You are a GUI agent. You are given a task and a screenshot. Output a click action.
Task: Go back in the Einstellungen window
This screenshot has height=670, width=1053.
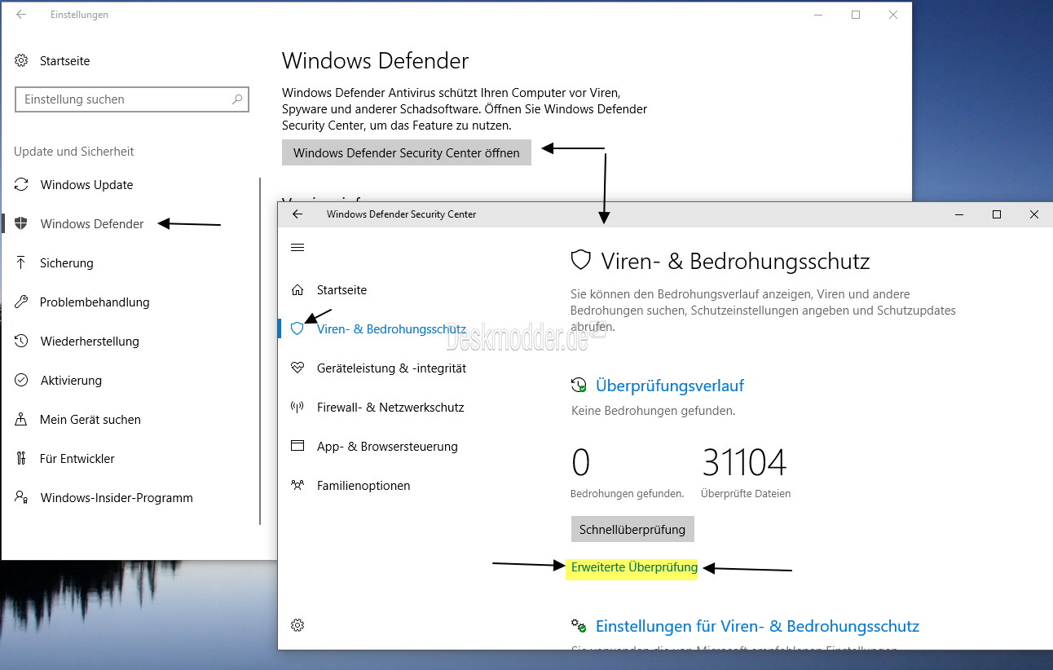(21, 15)
